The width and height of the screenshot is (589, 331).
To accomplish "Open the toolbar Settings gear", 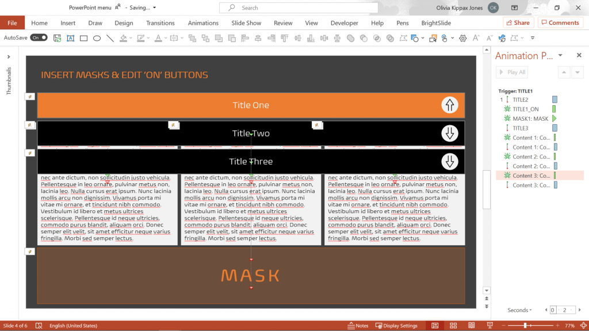I will tap(462, 38).
